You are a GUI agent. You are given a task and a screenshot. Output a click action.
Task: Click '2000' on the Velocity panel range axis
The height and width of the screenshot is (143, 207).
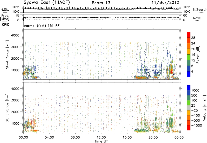pos(15,112)
